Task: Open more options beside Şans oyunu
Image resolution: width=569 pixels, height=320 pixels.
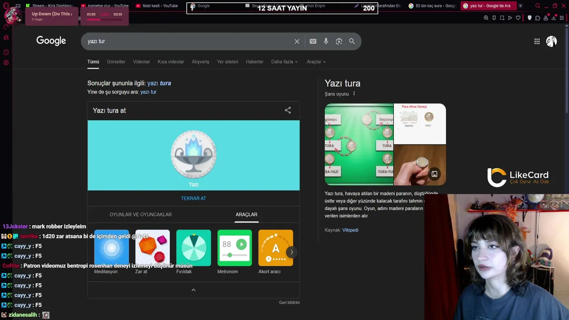Action: 354,94
